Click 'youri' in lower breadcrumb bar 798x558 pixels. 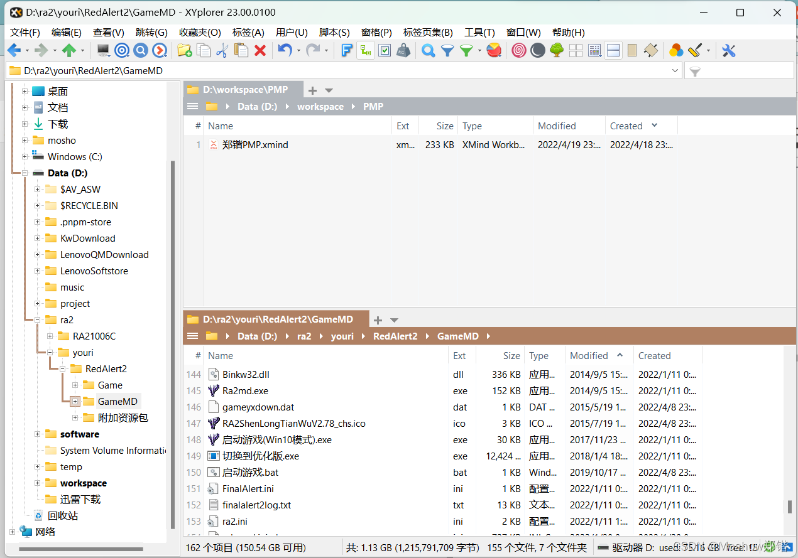coord(342,336)
